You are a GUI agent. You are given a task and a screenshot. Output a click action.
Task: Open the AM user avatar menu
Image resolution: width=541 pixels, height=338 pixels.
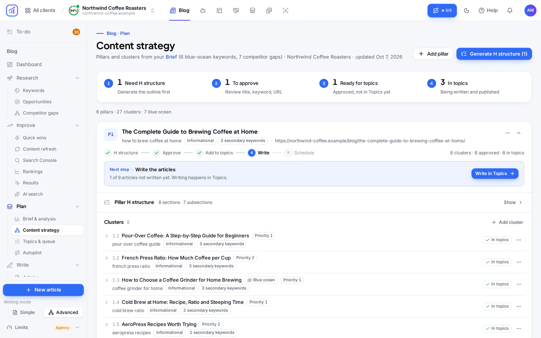tap(530, 10)
